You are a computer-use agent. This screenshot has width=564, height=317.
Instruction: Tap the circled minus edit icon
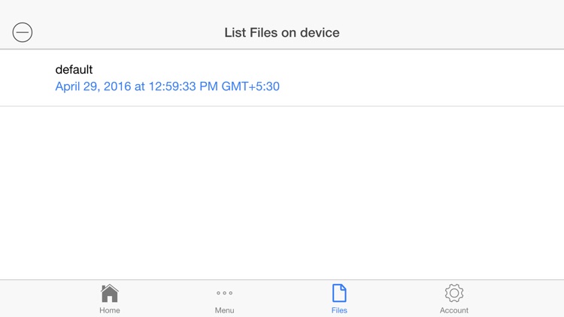23,32
